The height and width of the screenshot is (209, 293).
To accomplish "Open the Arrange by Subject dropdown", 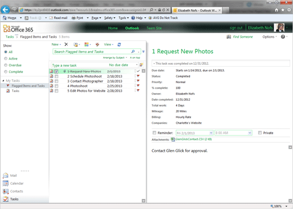I will click(115, 58).
